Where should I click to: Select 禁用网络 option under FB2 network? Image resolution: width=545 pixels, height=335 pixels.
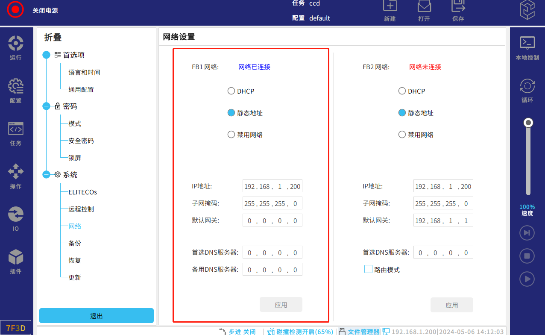402,135
